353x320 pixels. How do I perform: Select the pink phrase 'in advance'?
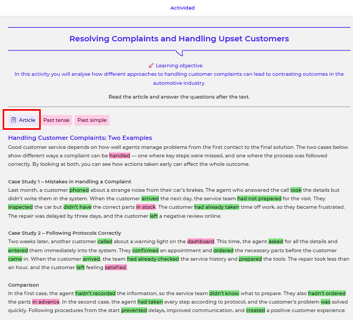[47, 302]
